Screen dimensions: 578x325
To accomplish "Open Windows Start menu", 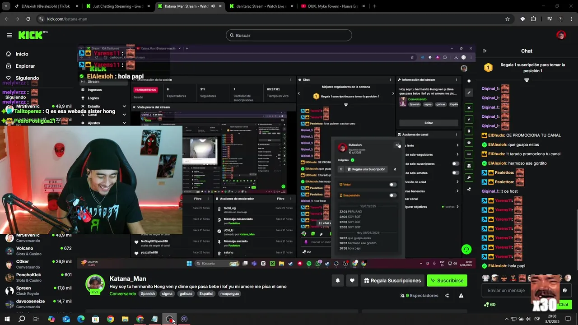I will pyautogui.click(x=7, y=319).
